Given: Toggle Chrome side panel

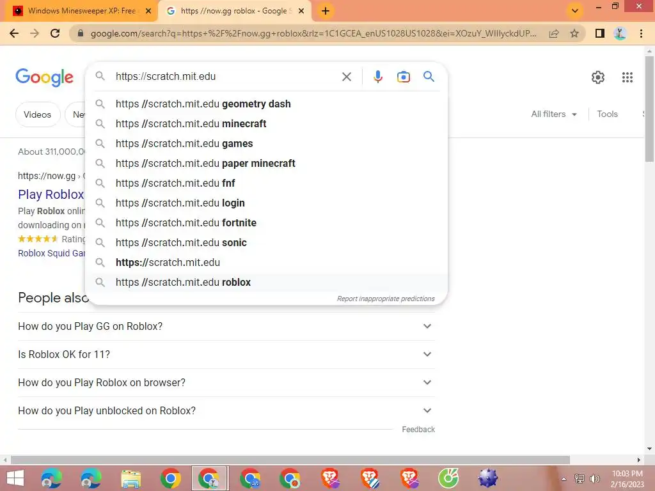Looking at the screenshot, I should tap(599, 33).
